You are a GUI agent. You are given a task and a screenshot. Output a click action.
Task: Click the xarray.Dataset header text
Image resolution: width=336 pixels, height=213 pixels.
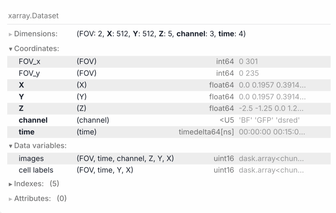pos(33,16)
